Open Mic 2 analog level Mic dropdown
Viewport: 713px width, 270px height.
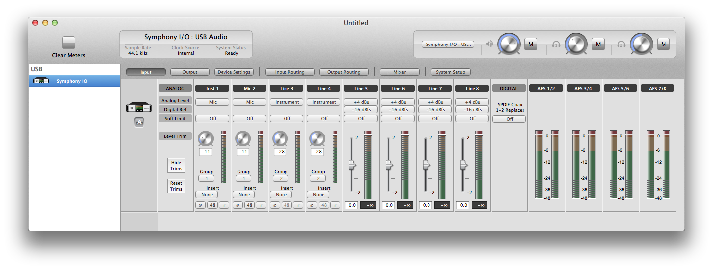[250, 102]
